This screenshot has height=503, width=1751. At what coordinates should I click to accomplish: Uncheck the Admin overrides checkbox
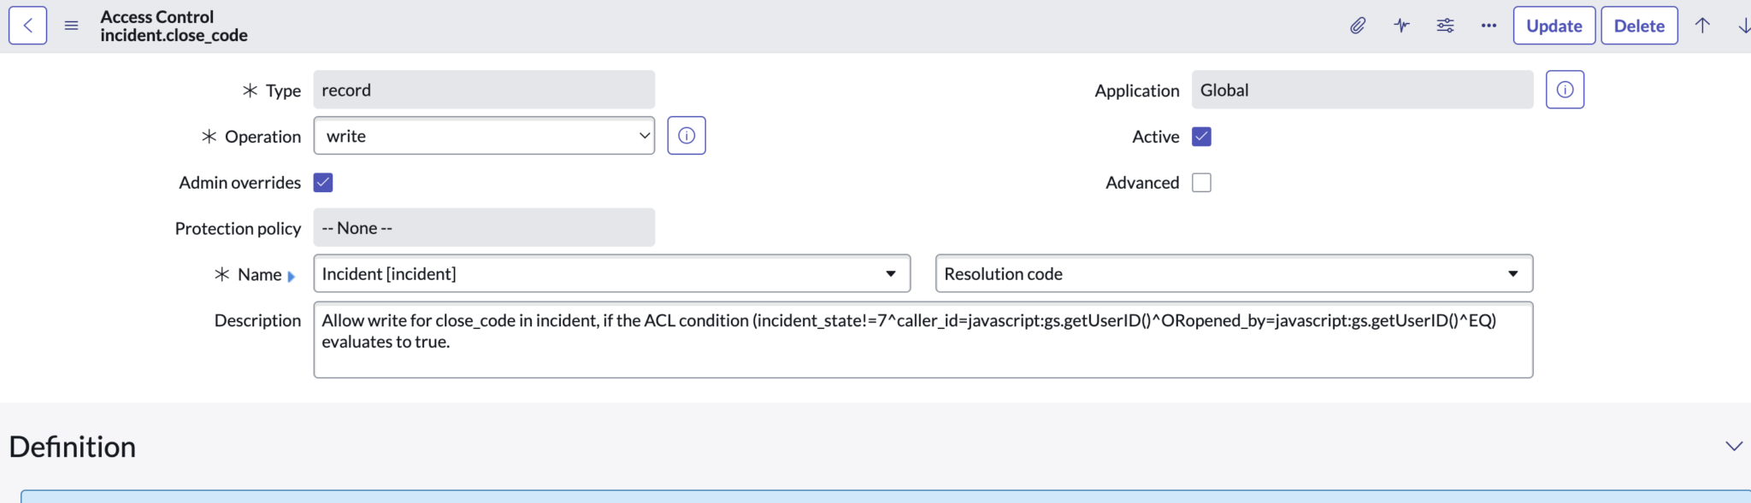tap(323, 183)
